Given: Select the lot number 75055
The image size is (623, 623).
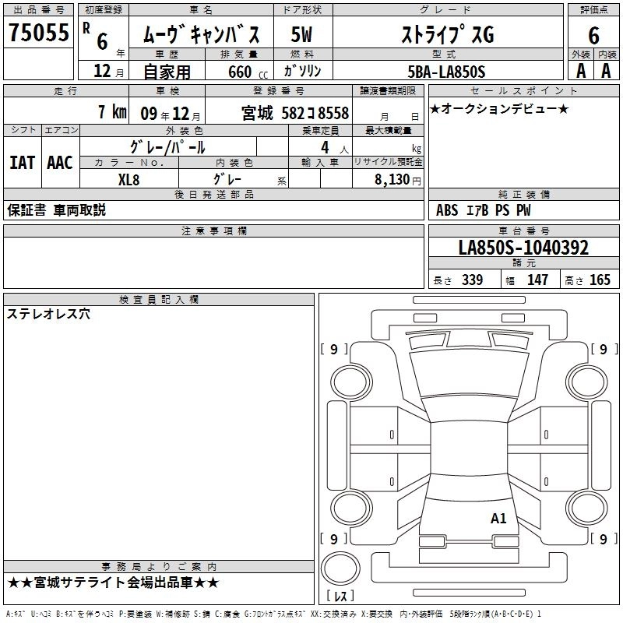Looking at the screenshot, I should [x=39, y=33].
